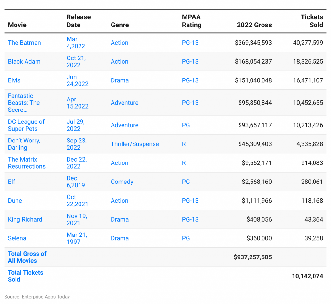Screen dimensions: 331x304
Task: Click the Total Gross of All Movies label
Action: pyautogui.click(x=27, y=257)
